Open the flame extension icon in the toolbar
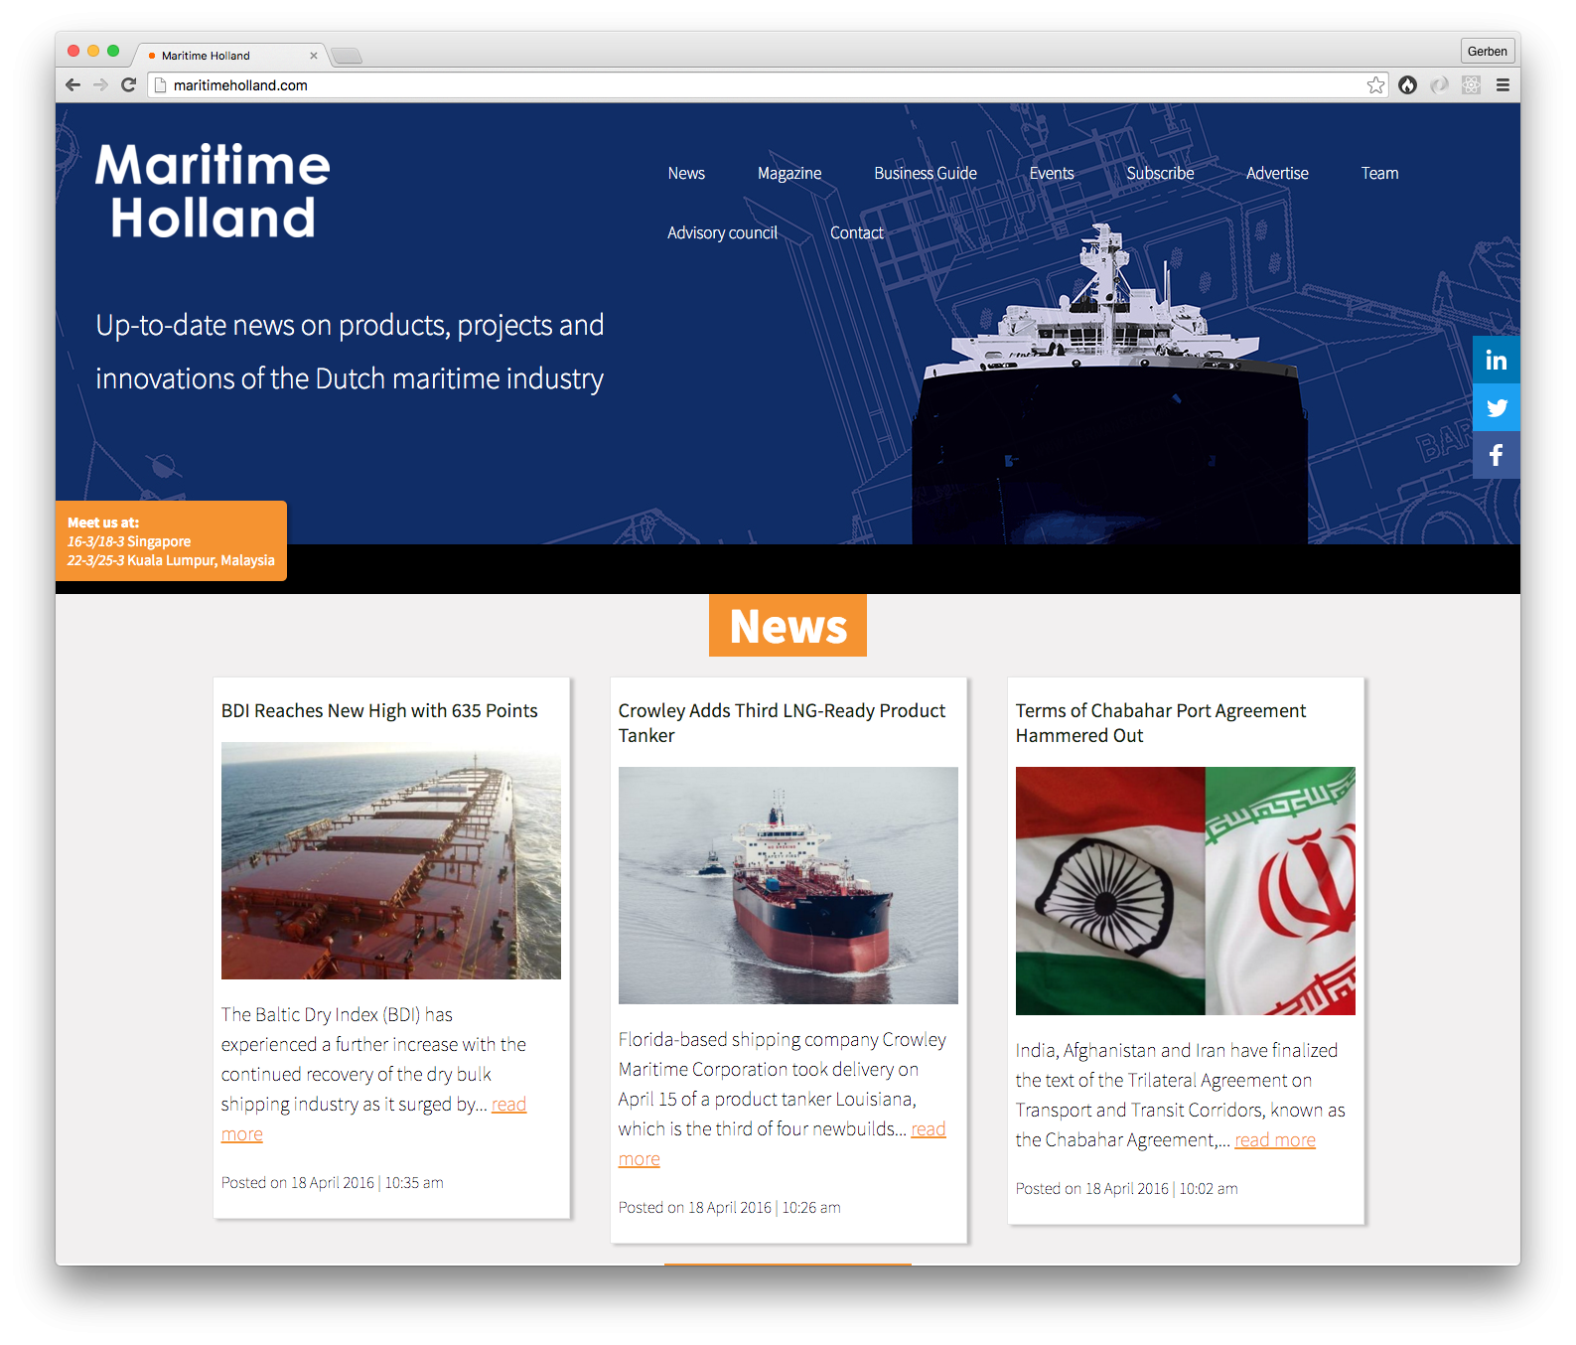The width and height of the screenshot is (1576, 1345). click(1407, 85)
